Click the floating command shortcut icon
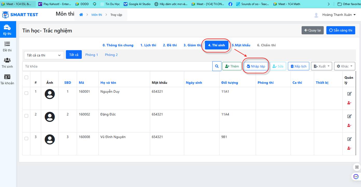361x187 pixels. [x=357, y=167]
